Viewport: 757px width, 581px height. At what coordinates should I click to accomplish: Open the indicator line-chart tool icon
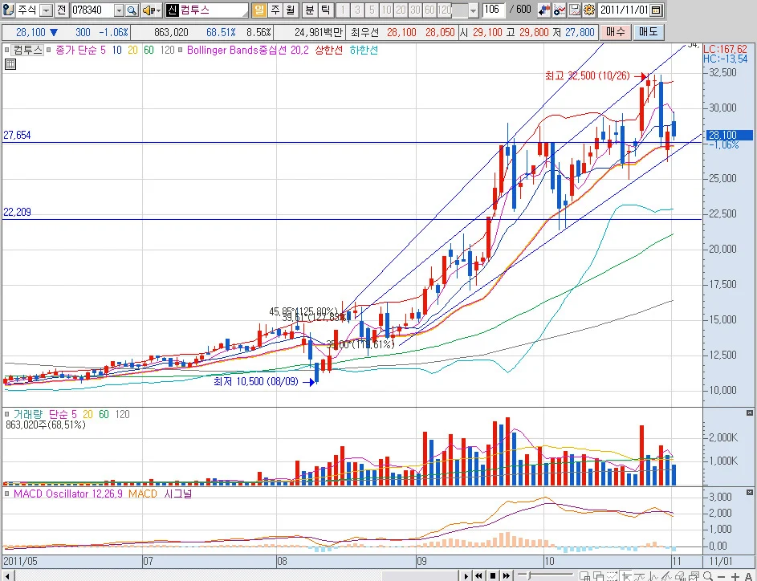[x=560, y=10]
